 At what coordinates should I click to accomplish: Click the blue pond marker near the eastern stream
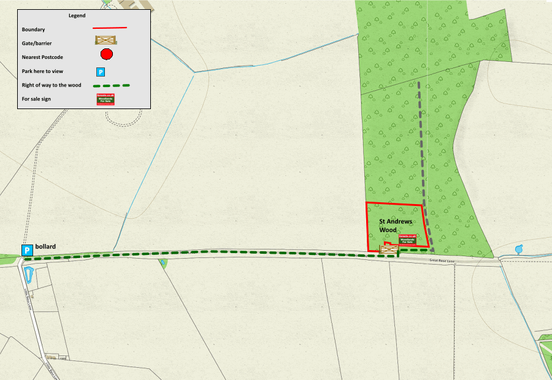click(x=519, y=249)
